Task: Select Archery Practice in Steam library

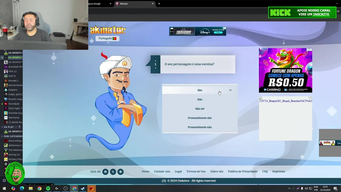Action: [x=13, y=159]
